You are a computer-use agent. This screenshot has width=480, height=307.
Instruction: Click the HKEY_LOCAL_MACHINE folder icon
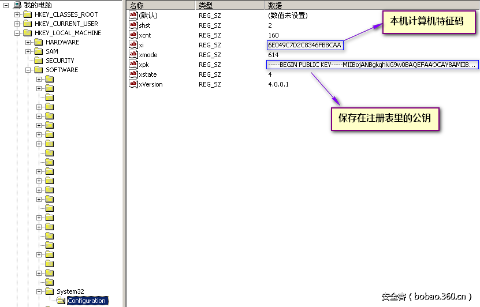coord(28,33)
